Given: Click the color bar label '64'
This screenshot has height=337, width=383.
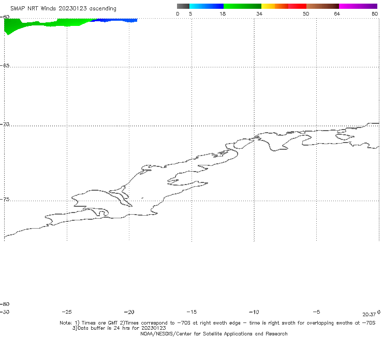Looking at the screenshot, I should click(x=337, y=13).
